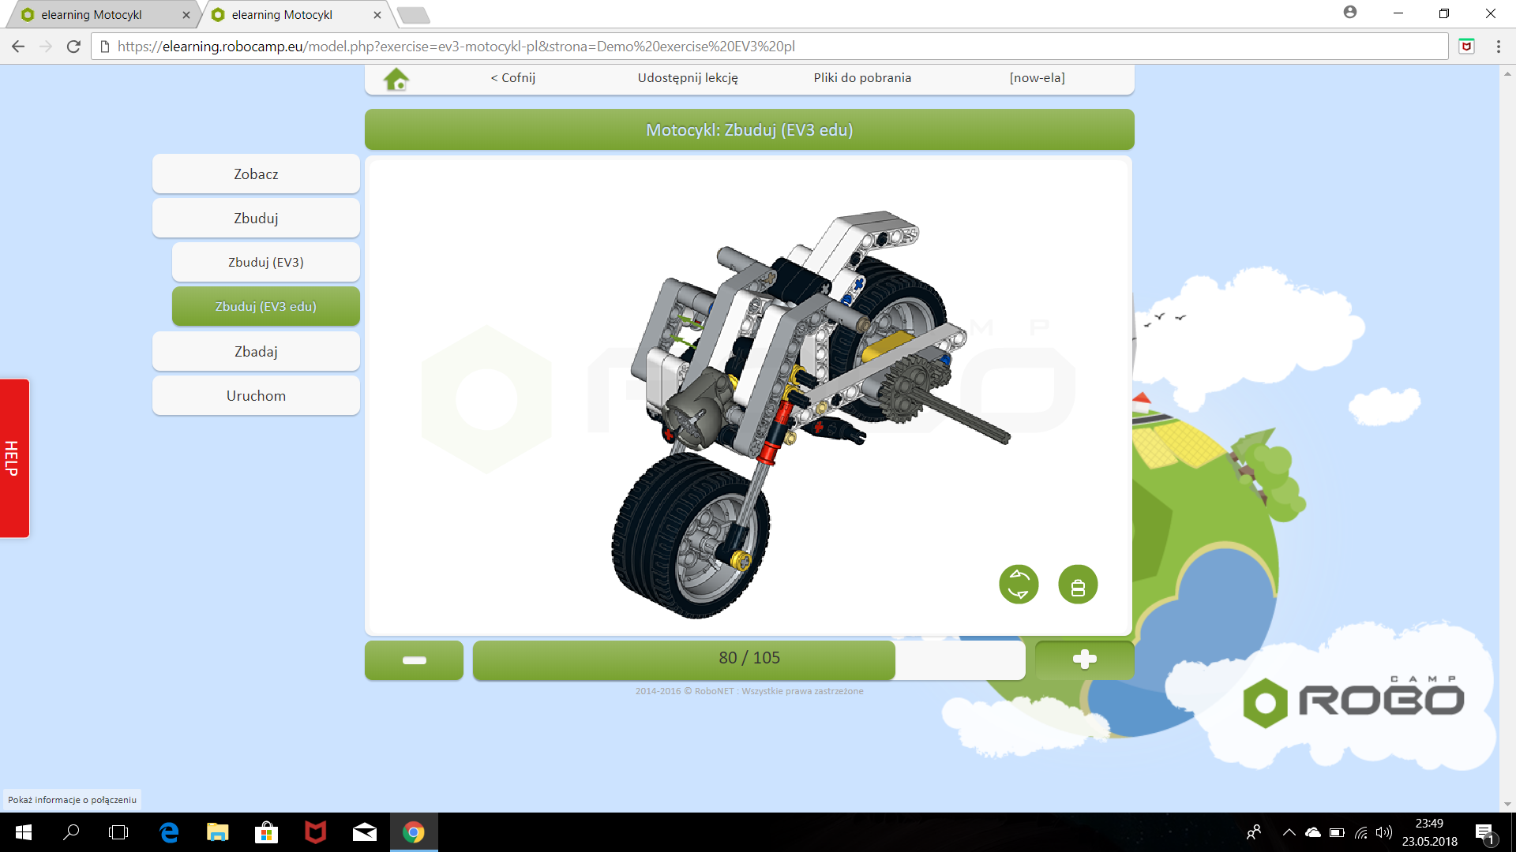This screenshot has height=852, width=1516.
Task: Close the second elearning Motocykl tab
Action: [x=377, y=14]
